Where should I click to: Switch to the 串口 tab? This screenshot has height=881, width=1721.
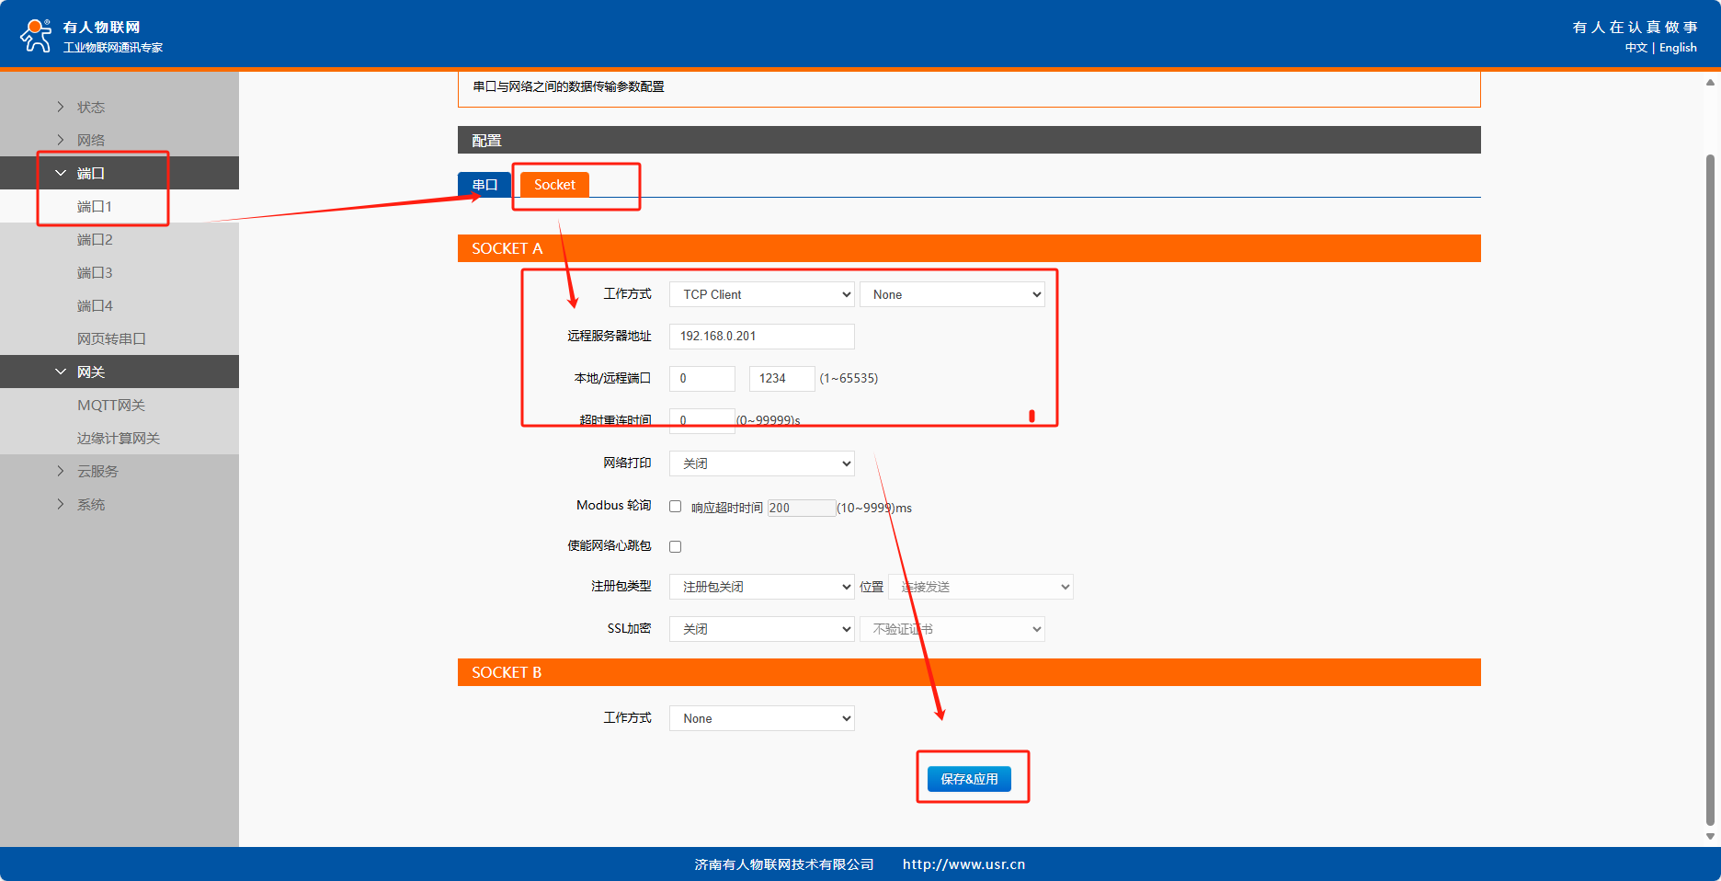[484, 185]
